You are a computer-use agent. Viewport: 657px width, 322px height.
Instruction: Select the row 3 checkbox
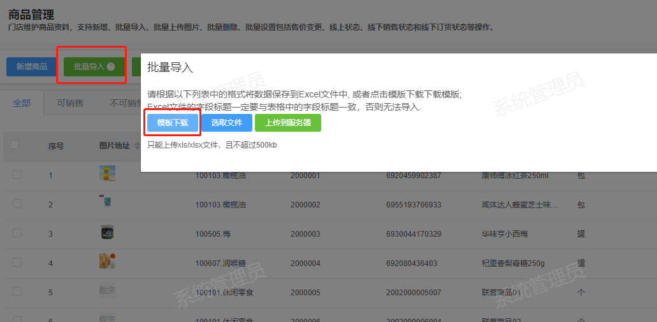pos(17,233)
